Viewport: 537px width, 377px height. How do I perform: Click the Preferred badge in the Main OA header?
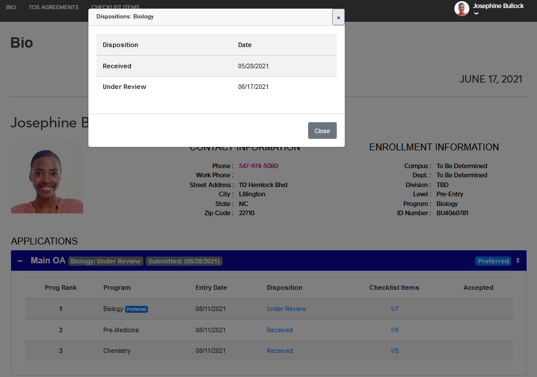[x=493, y=261]
